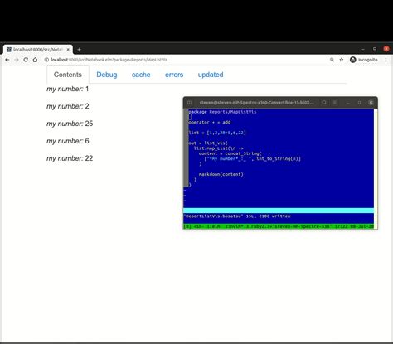Click the text 'my number: 6'

68,141
